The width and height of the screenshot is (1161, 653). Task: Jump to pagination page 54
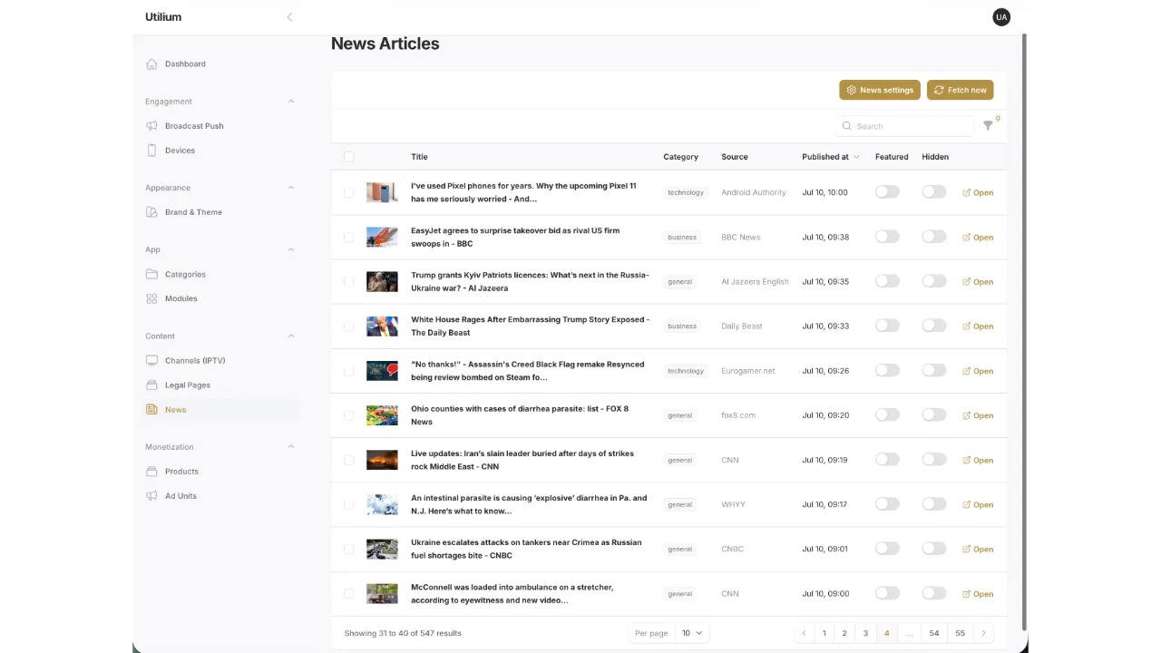934,633
